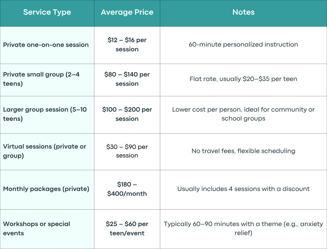
Task: Select the Flat rate per teen note
Action: point(243,79)
